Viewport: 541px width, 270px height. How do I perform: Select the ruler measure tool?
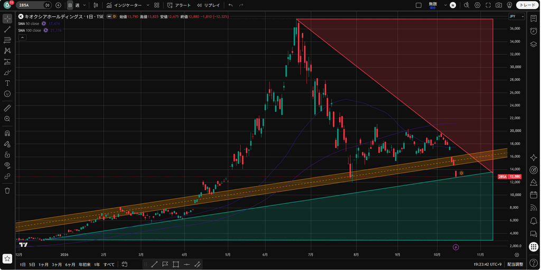(7, 108)
